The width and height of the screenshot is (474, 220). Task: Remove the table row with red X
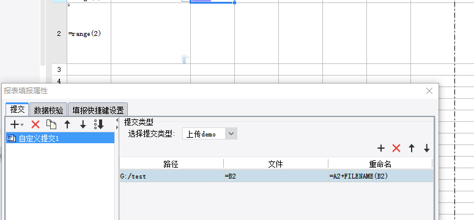click(x=396, y=148)
